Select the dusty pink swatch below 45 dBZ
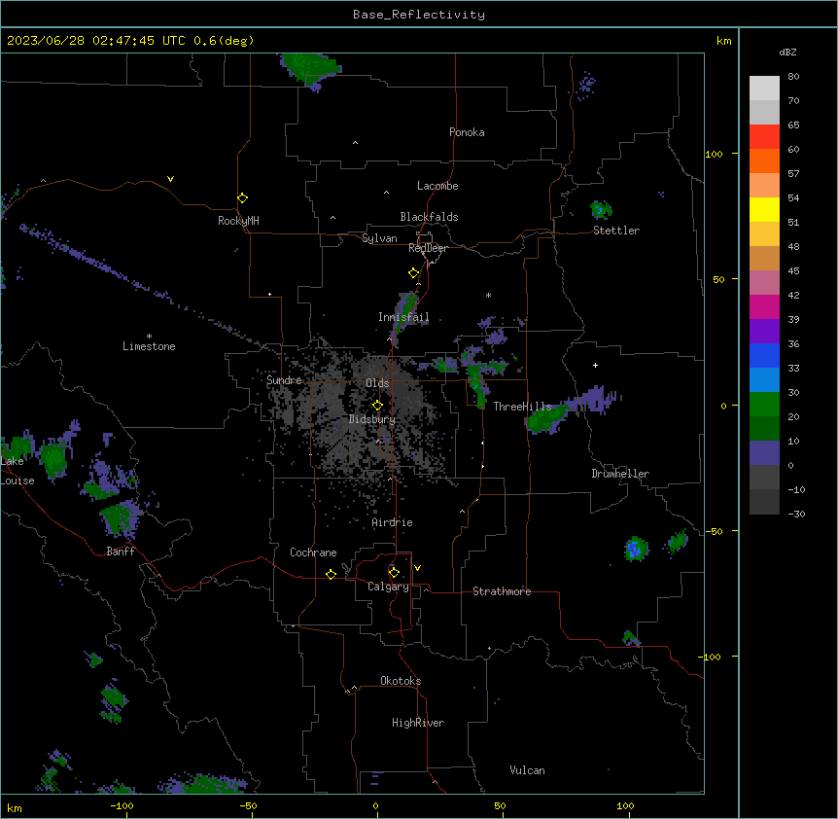The image size is (838, 819). point(764,282)
